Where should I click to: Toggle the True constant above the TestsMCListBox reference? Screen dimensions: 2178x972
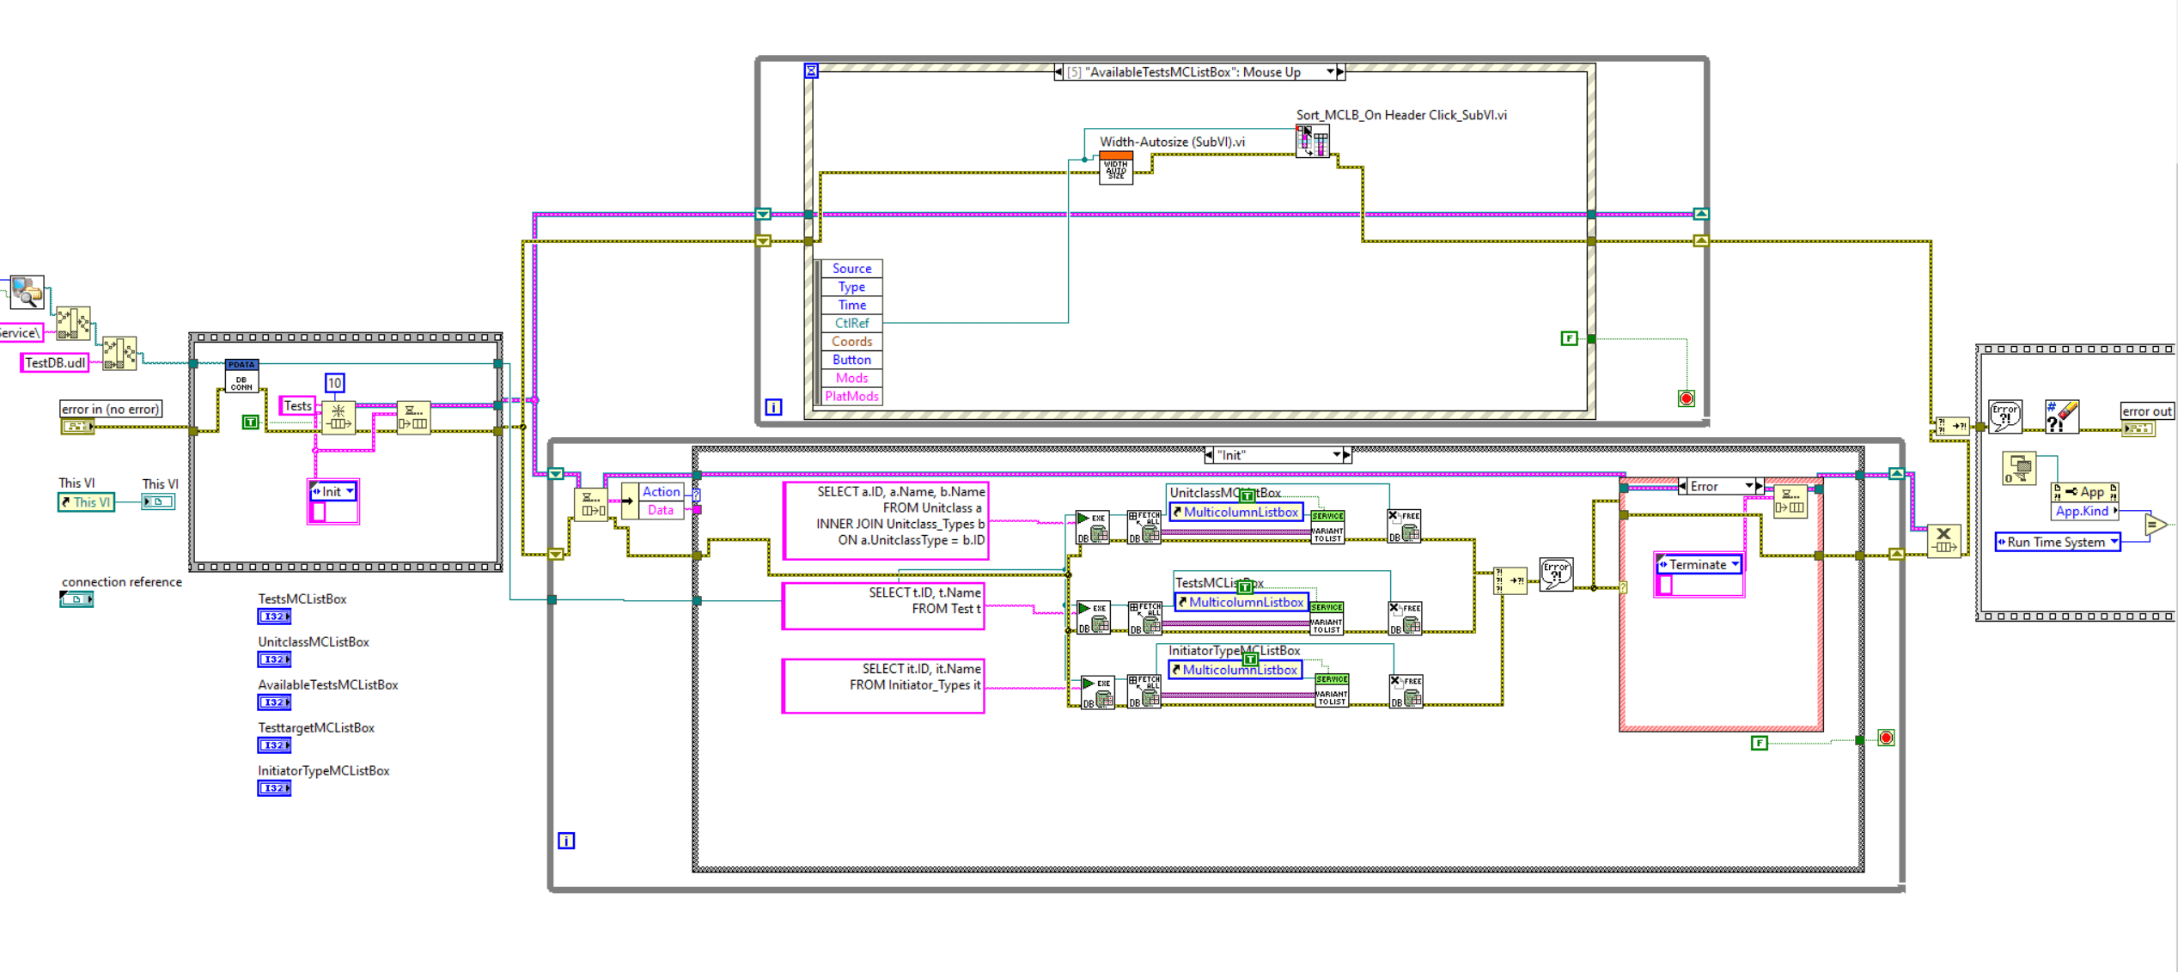(x=1245, y=586)
